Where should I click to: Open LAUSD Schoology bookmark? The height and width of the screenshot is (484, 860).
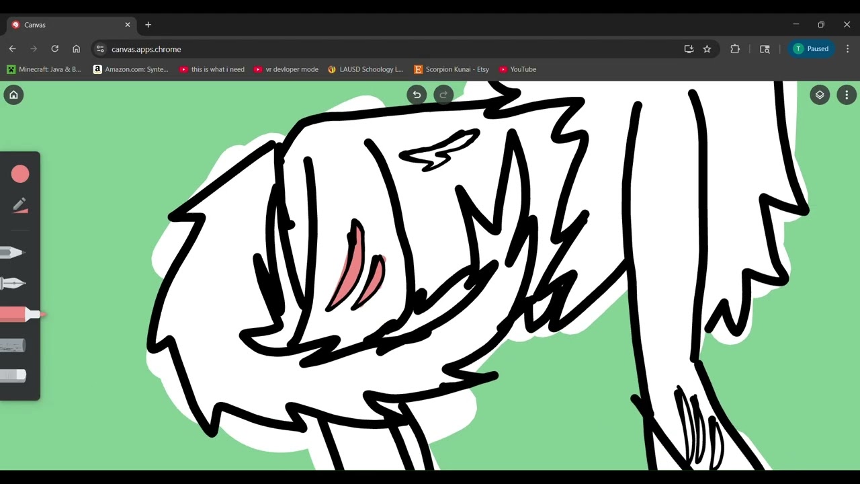tap(365, 69)
